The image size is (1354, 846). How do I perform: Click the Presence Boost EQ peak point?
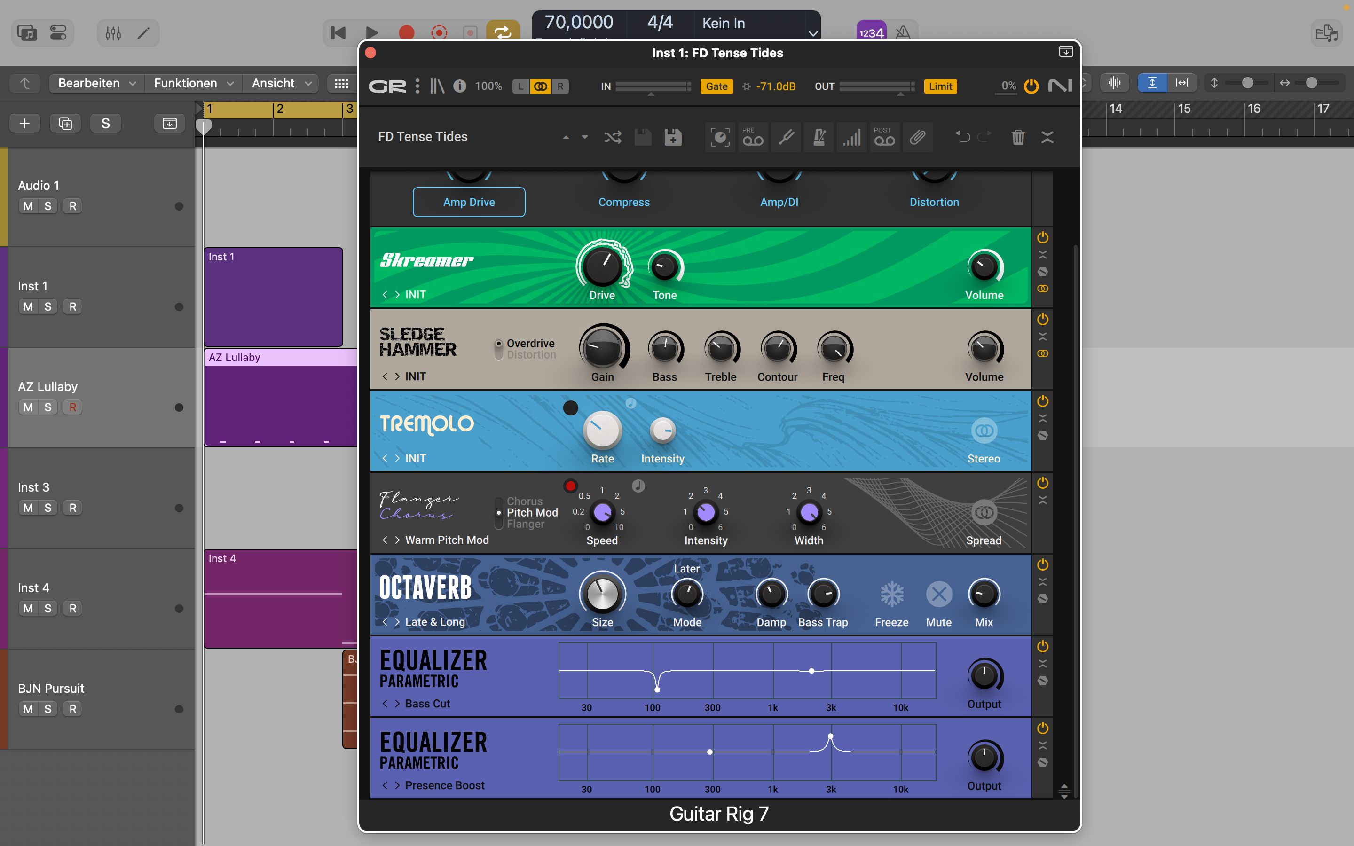830,736
